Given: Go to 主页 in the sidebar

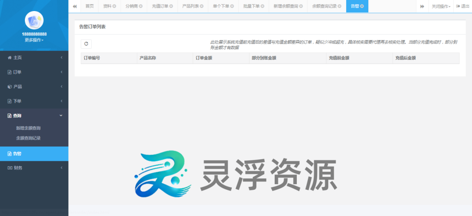Looking at the screenshot, I should pyautogui.click(x=34, y=58).
